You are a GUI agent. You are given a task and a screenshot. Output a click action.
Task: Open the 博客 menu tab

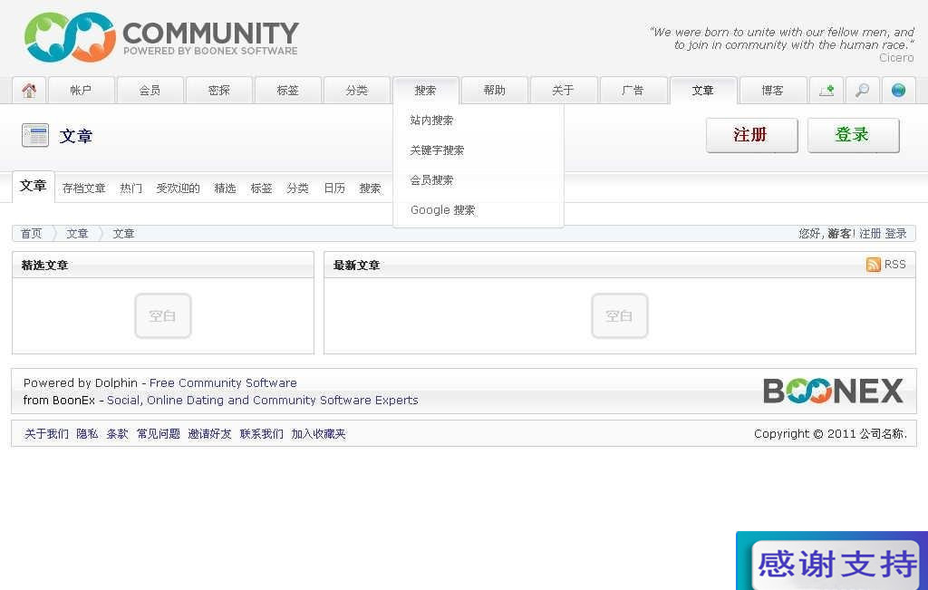pyautogui.click(x=773, y=91)
